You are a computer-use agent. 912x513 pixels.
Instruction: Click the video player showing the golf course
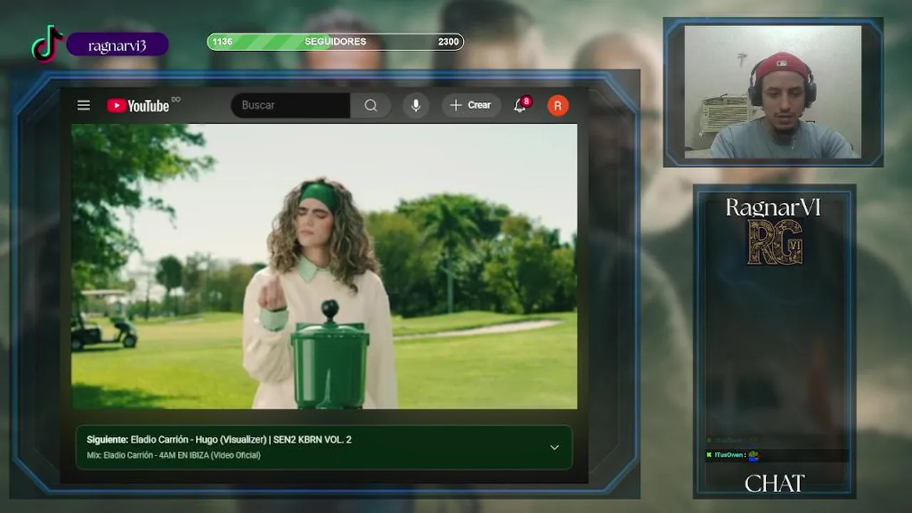pos(324,266)
